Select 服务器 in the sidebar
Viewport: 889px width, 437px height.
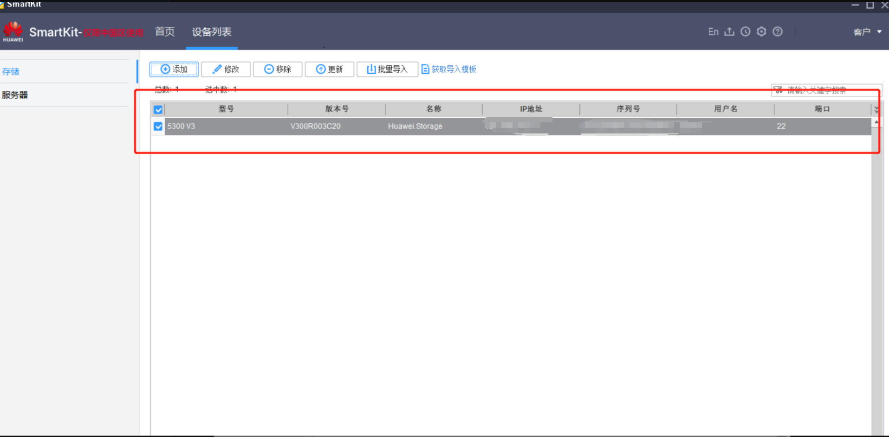pyautogui.click(x=15, y=95)
